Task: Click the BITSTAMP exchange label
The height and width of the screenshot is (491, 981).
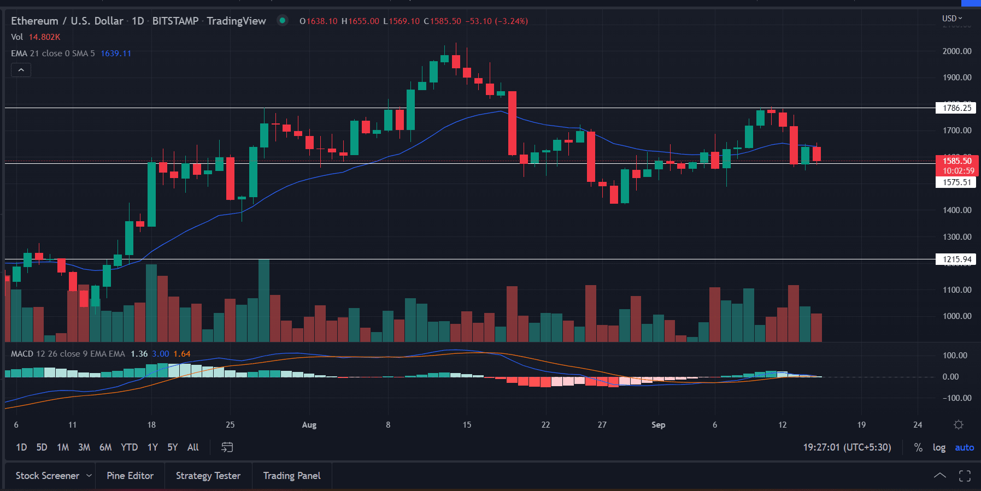Action: pyautogui.click(x=175, y=21)
